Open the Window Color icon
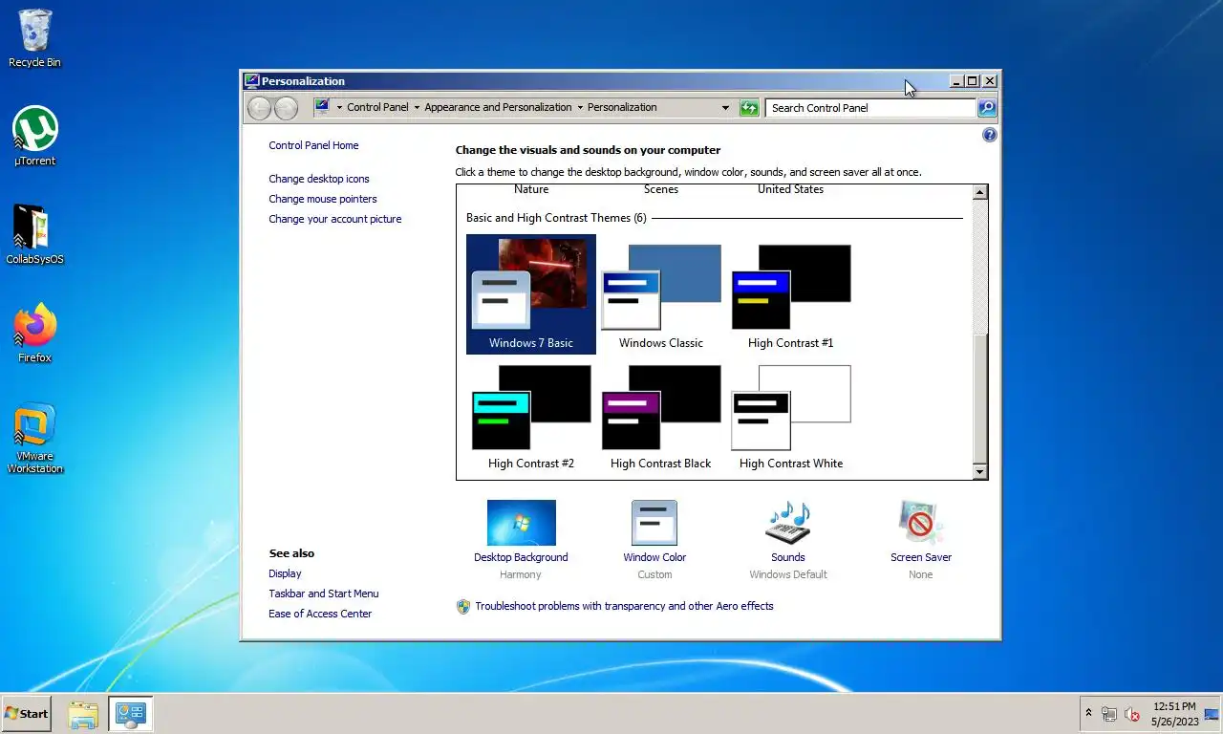The height and width of the screenshot is (734, 1223). tap(654, 523)
